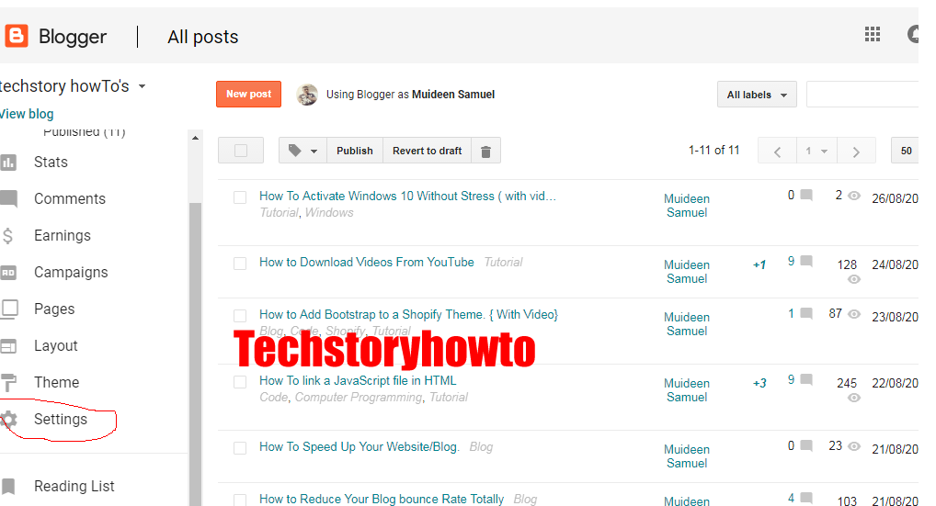Click the Muideen Samuel profile avatar
The height and width of the screenshot is (506, 936).
307,95
